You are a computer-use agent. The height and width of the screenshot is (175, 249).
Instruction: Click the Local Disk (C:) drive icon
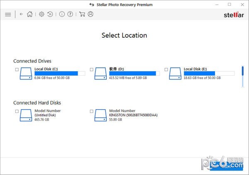pyautogui.click(x=26, y=74)
